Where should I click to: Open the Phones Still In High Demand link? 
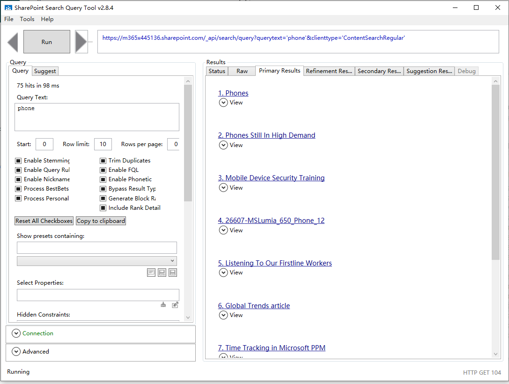pos(266,135)
